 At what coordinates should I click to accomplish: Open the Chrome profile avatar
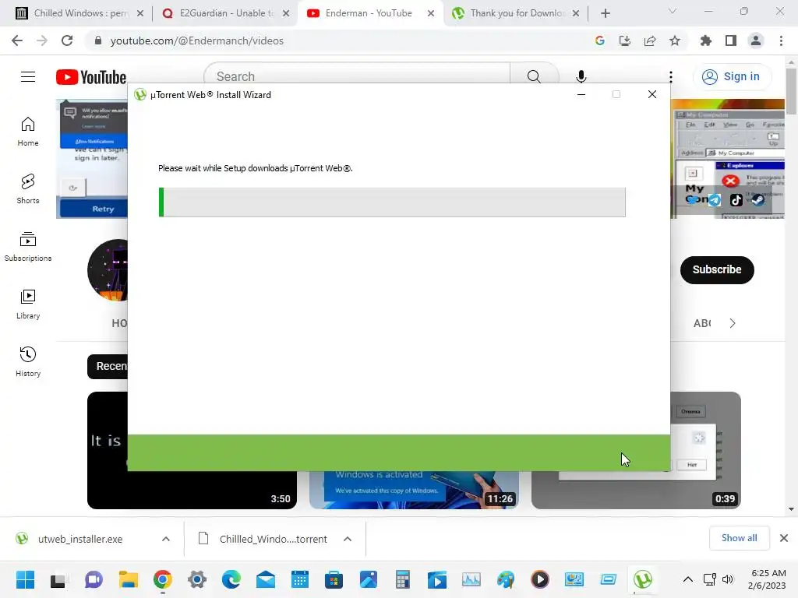[x=756, y=40]
